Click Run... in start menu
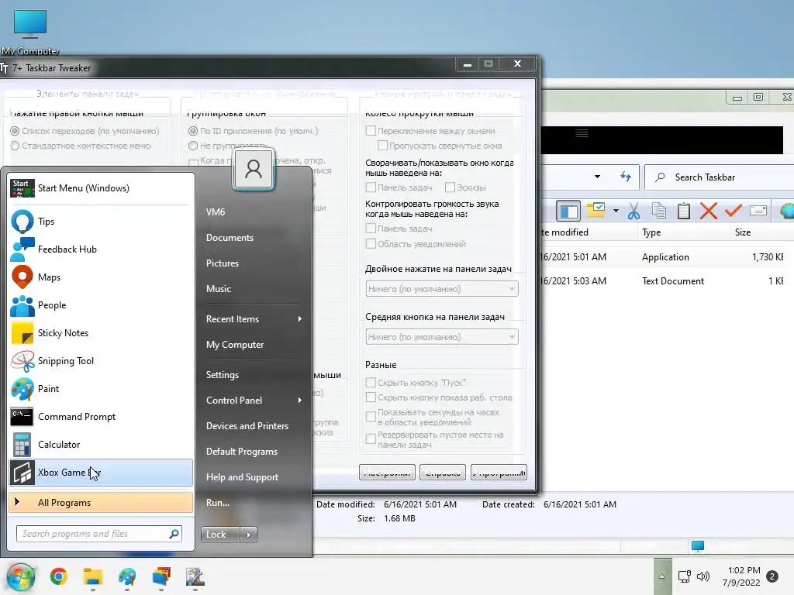This screenshot has width=794, height=595. 254,503
